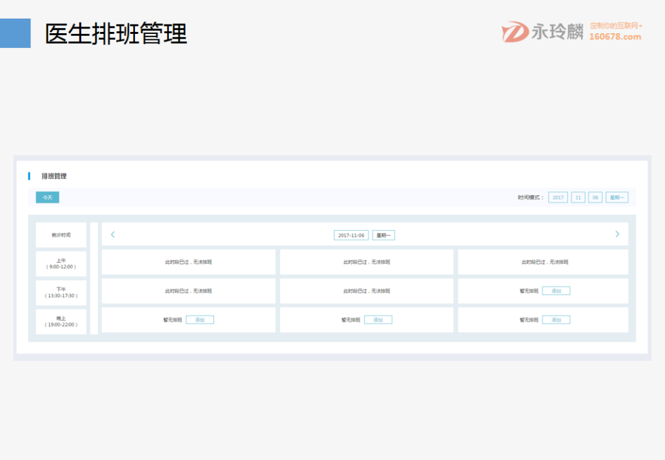665x460 pixels.
Task: Click 星期一 box in the 时间模式 row
Action: [x=616, y=197]
